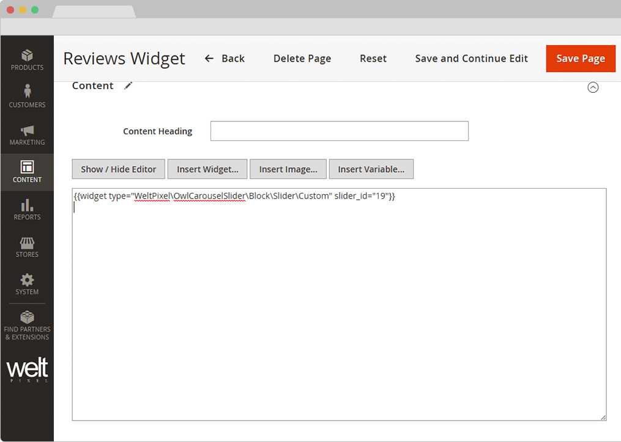Click the Insert Variable... button
Viewport: 621px width, 442px height.
(x=371, y=169)
